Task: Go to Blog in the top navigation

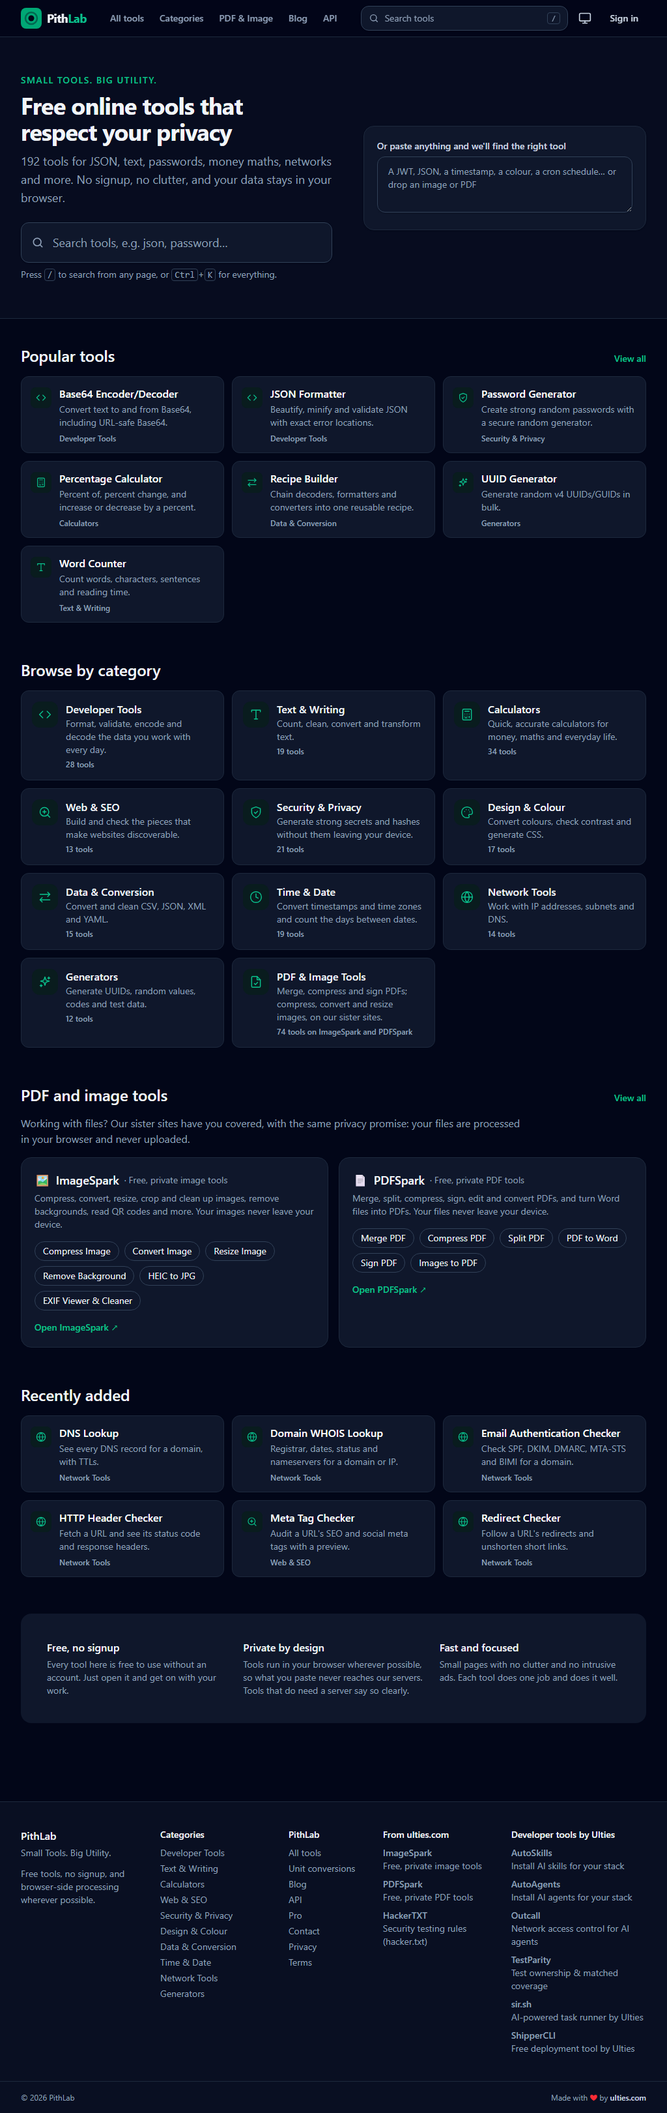Action: pyautogui.click(x=298, y=18)
